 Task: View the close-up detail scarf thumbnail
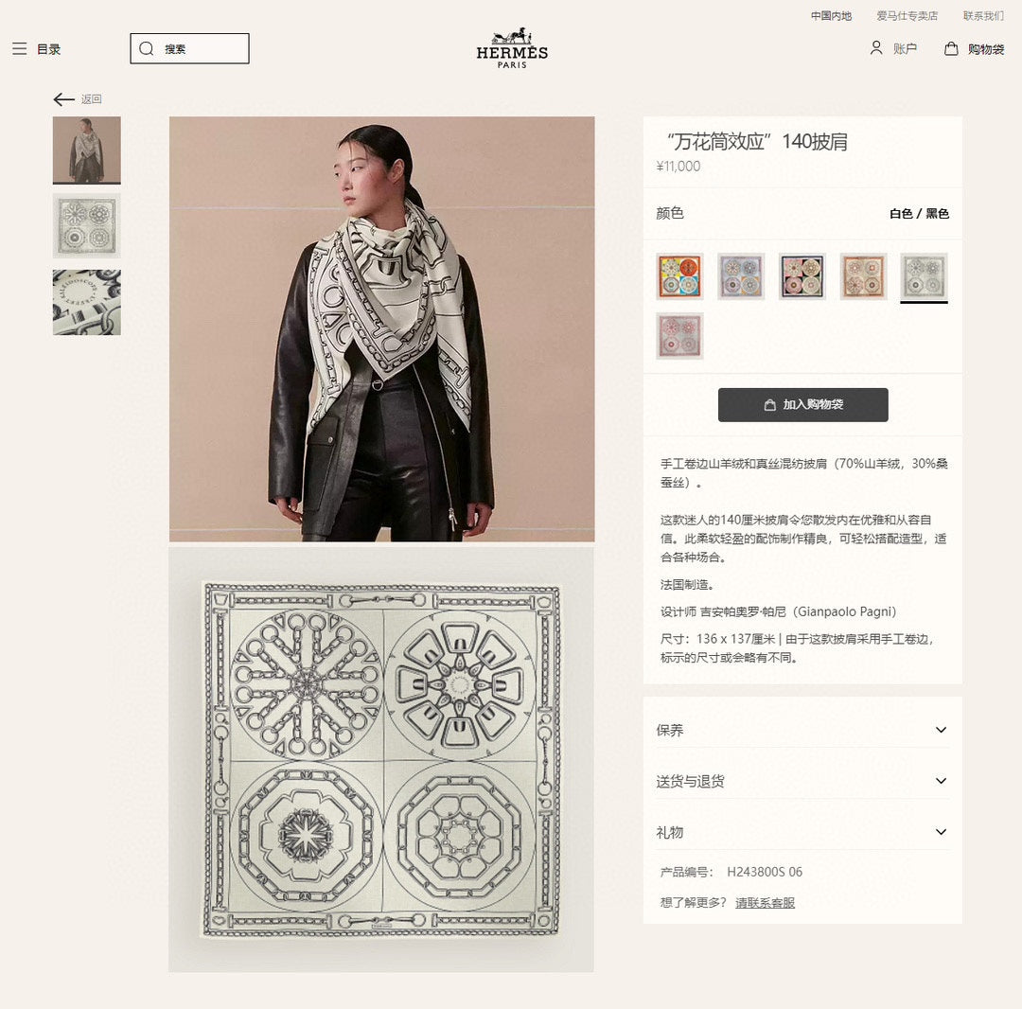87,303
